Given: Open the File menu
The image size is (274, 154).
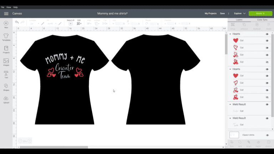Looking at the screenshot, I should [2, 7].
